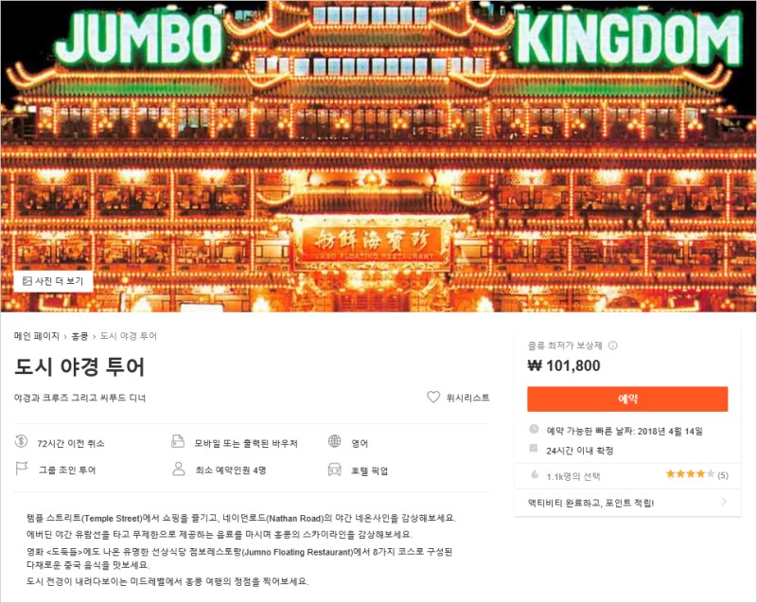Select the 도시 야경 투어 breadcrumb
The height and width of the screenshot is (603, 757).
(x=129, y=336)
